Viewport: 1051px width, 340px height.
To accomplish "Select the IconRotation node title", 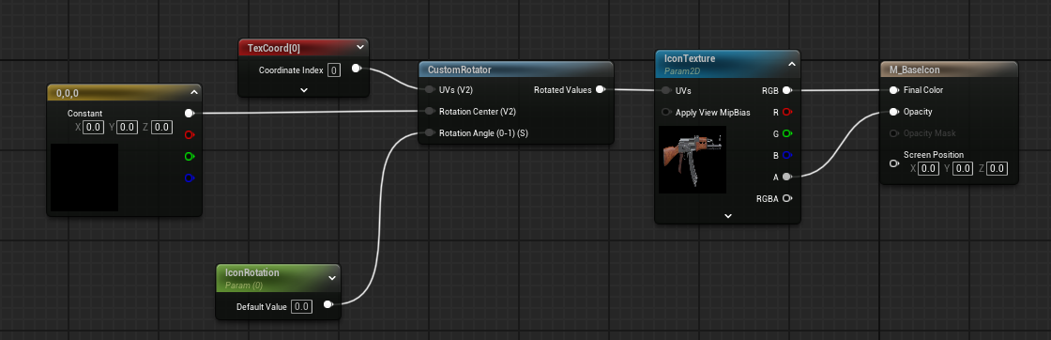I will 252,273.
